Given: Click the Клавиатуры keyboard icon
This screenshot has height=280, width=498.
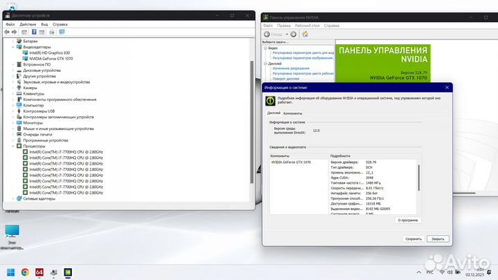Looking at the screenshot, I should click(x=19, y=93).
